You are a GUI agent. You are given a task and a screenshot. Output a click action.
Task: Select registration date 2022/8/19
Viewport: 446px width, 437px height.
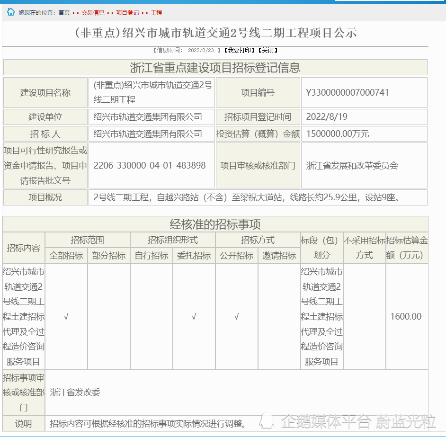tap(327, 116)
